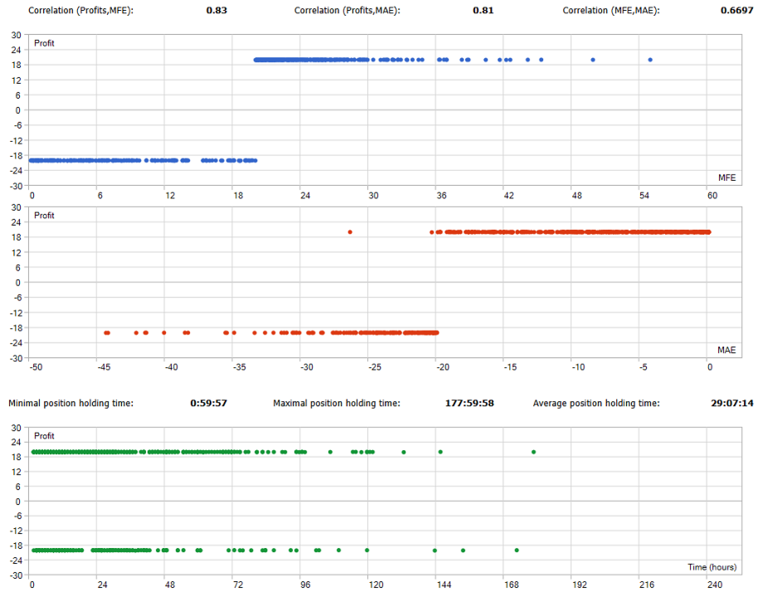This screenshot has height=597, width=763.
Task: Click the Correlation (Profits,MAE) label
Action: click(347, 10)
